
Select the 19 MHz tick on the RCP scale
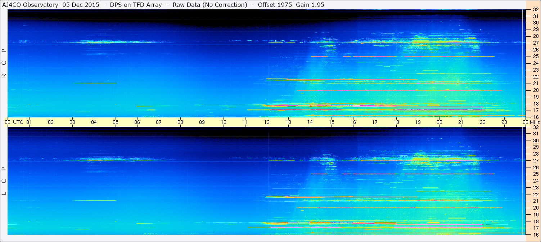click(535, 97)
